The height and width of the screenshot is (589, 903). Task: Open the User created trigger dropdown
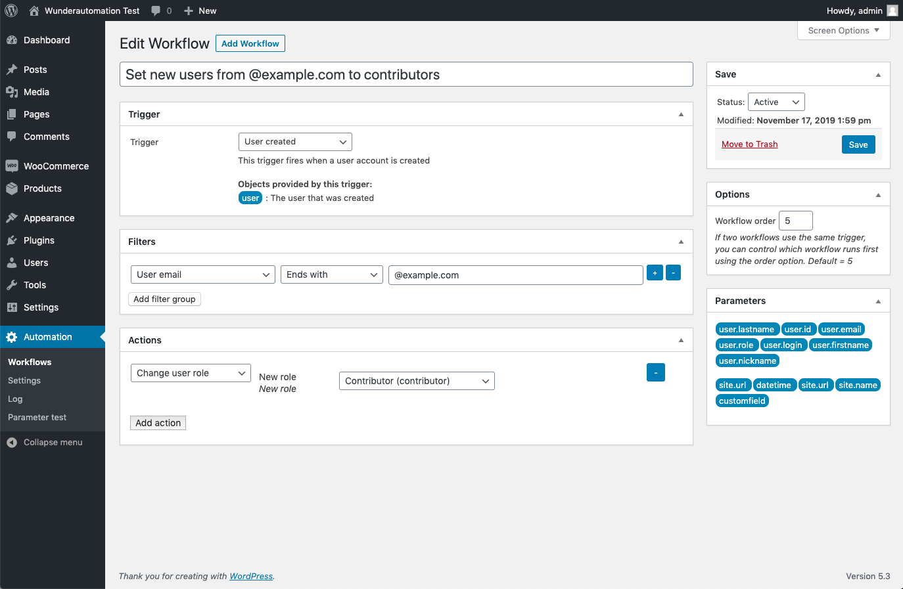point(295,142)
